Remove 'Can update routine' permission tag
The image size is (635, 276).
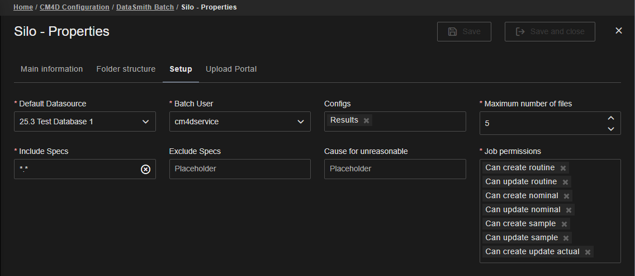coord(565,183)
